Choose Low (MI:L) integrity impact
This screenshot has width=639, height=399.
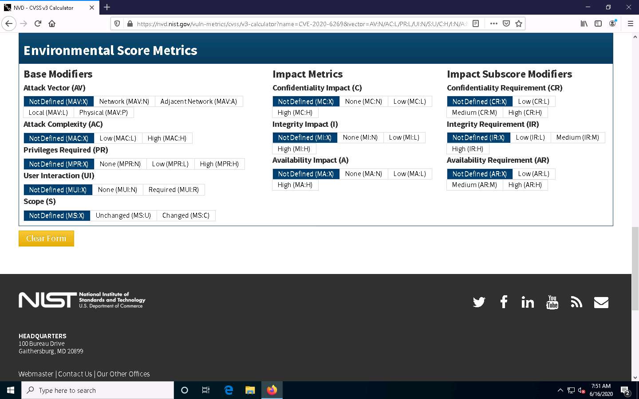coord(404,137)
